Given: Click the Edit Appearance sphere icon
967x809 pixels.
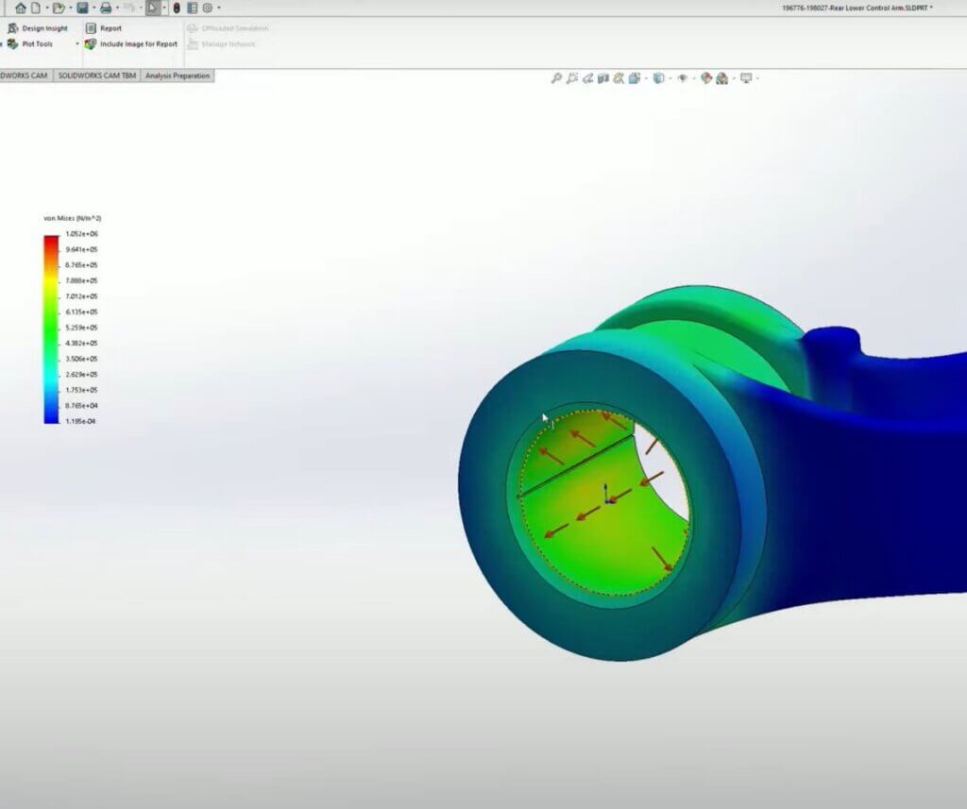Looking at the screenshot, I should 706,77.
